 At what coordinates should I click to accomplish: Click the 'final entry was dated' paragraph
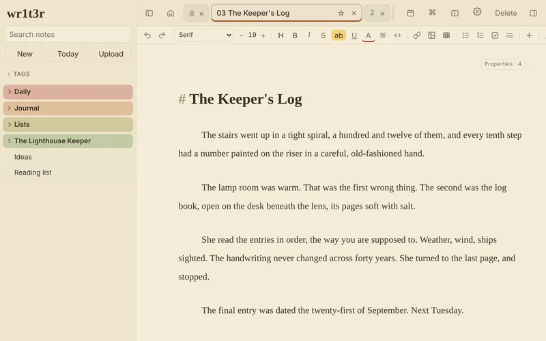click(x=332, y=310)
